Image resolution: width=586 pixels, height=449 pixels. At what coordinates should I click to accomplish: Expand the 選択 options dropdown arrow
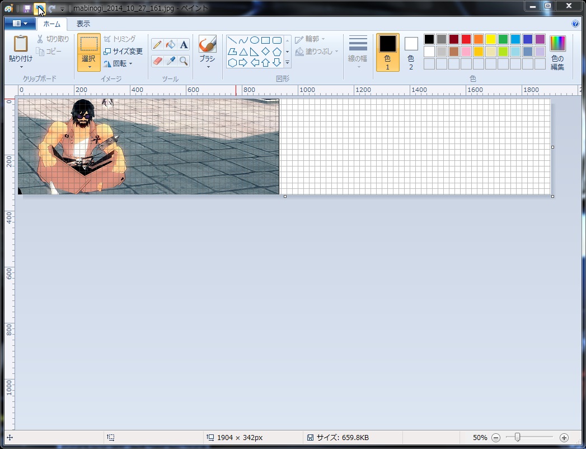coord(90,67)
